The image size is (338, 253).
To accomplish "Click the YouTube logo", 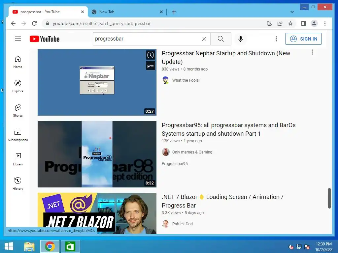I will [x=45, y=39].
